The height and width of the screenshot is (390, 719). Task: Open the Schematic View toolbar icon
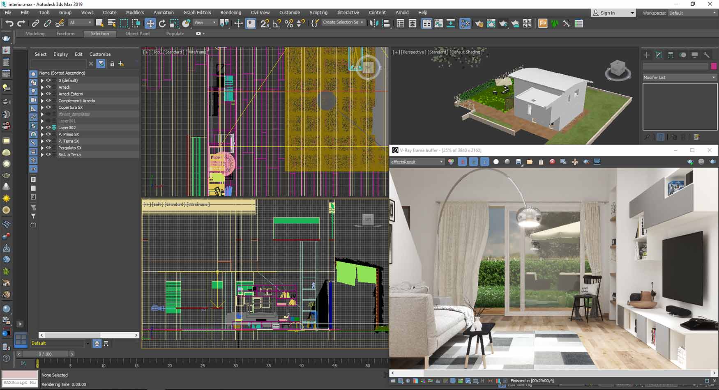(x=451, y=23)
